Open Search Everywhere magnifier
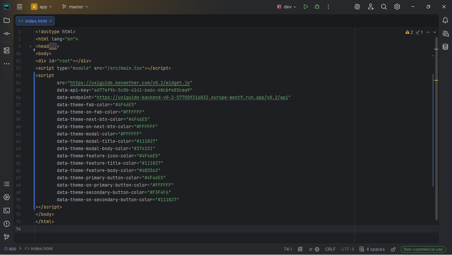The height and width of the screenshot is (255, 452). (x=384, y=7)
